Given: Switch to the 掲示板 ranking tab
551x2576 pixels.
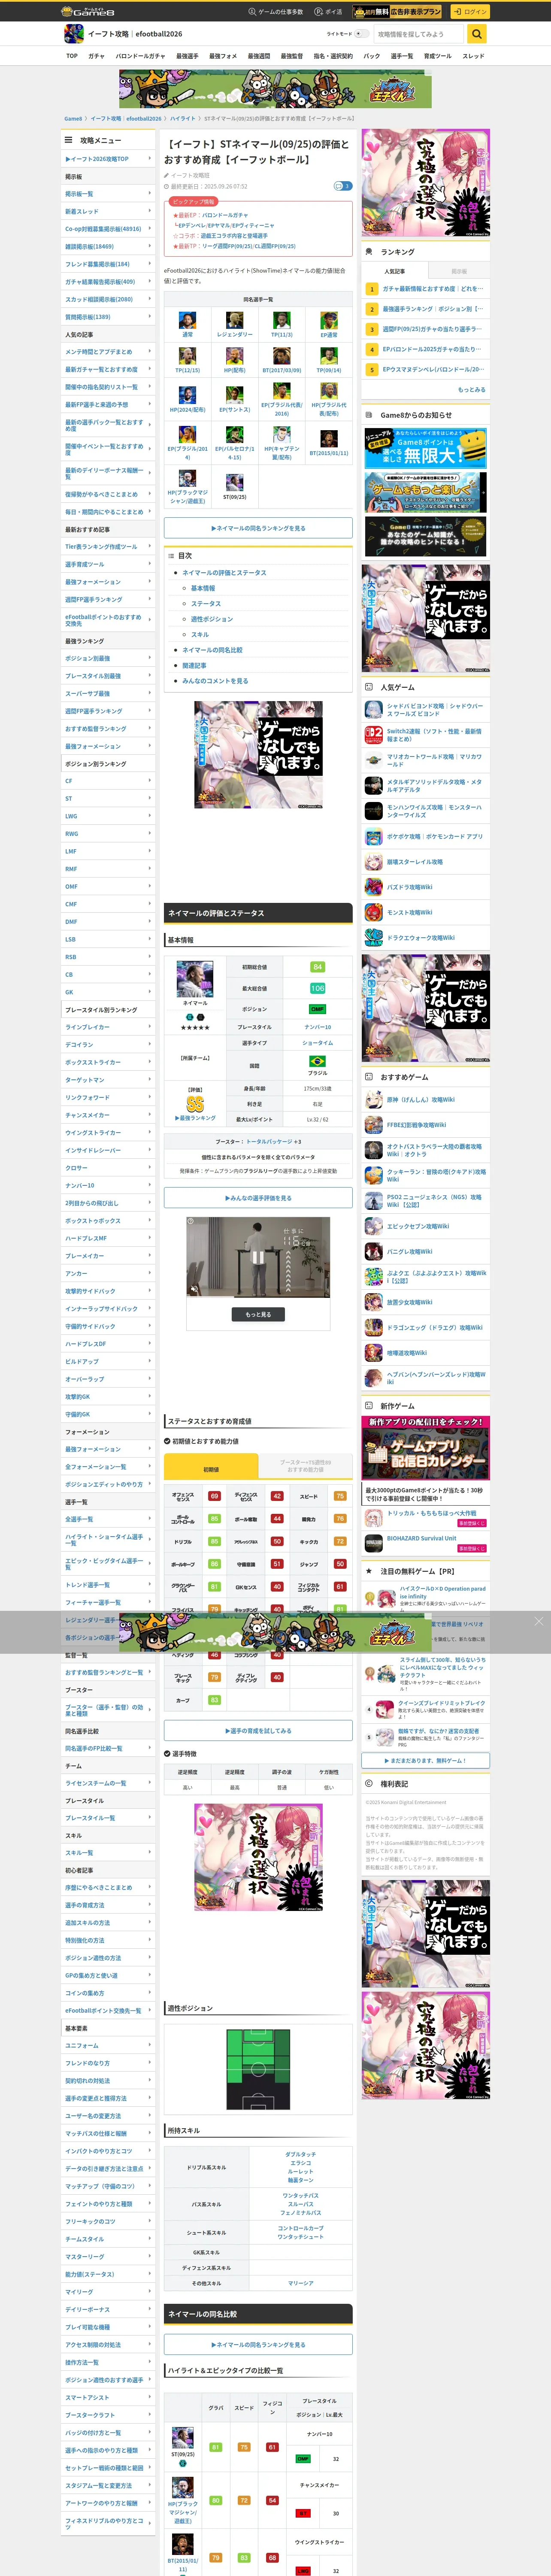Looking at the screenshot, I should 459,271.
